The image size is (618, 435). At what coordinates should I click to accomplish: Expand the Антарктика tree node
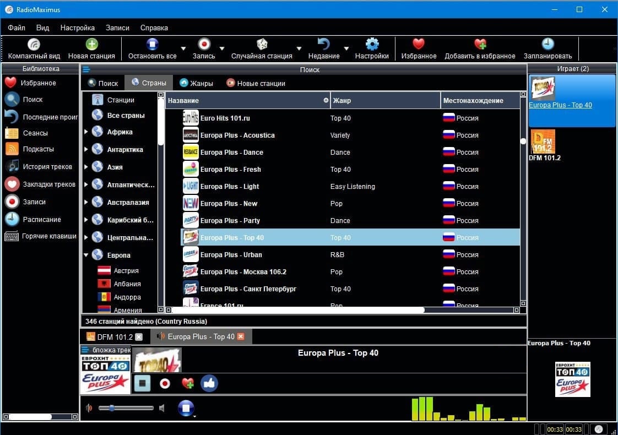[86, 149]
